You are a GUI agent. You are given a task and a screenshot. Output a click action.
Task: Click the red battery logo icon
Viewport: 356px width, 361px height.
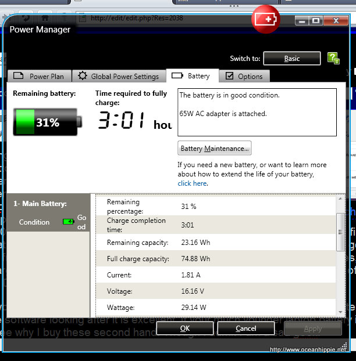click(266, 20)
